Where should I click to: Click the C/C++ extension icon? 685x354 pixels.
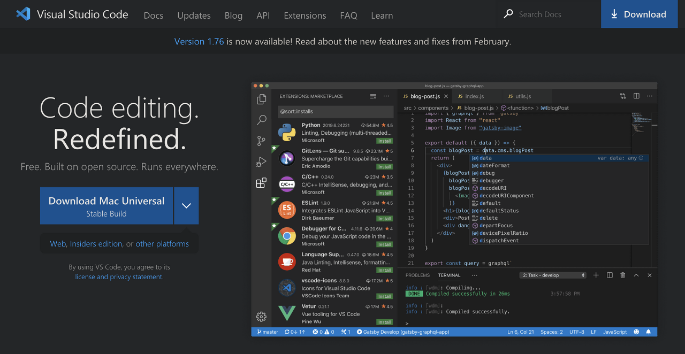[x=287, y=184]
